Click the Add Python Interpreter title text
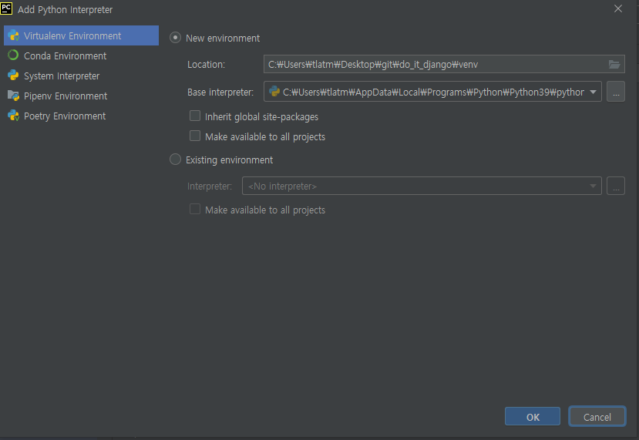Image resolution: width=639 pixels, height=440 pixels. coord(66,9)
